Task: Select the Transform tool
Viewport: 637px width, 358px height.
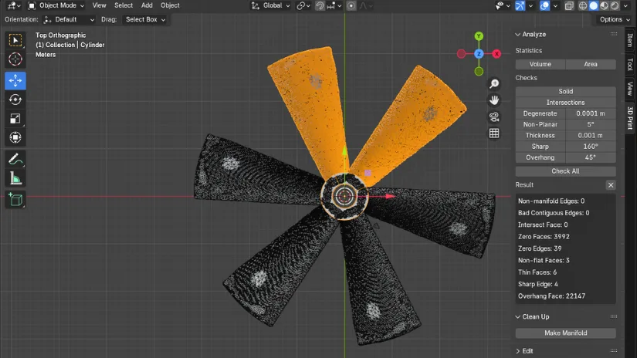Action: [15, 137]
